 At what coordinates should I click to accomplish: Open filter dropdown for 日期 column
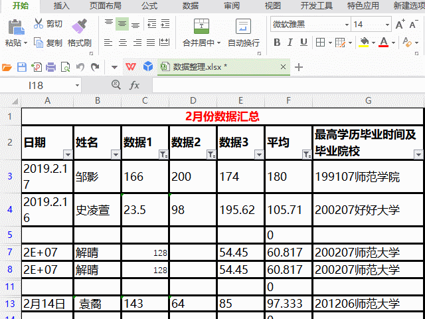[68, 155]
